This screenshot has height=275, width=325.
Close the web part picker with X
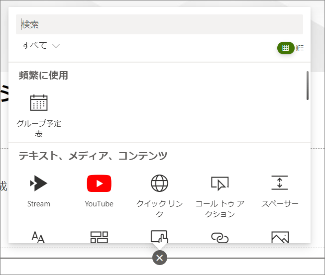point(160,258)
